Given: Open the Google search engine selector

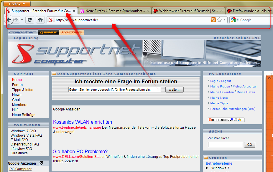Looking at the screenshot, I should tap(234, 20).
